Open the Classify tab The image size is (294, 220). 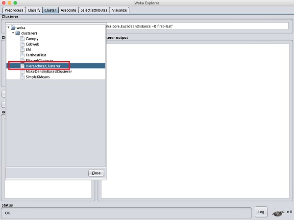click(x=34, y=10)
